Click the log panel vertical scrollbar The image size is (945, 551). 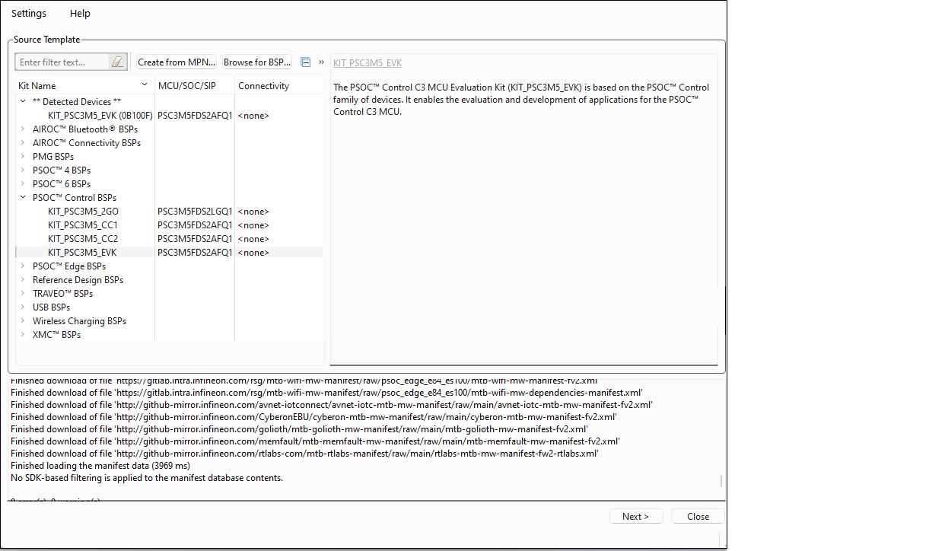(721, 481)
